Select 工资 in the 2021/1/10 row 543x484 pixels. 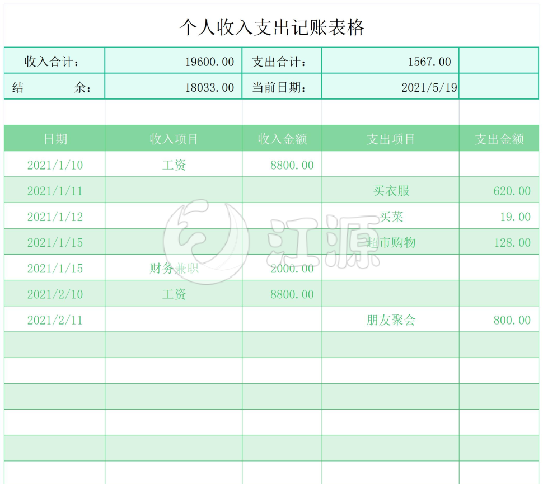point(174,165)
